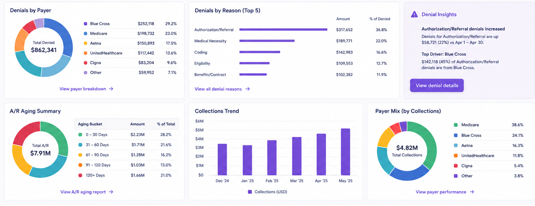Click the 16.6% Coding denial percentage
This screenshot has width=535, height=206.
point(381,52)
